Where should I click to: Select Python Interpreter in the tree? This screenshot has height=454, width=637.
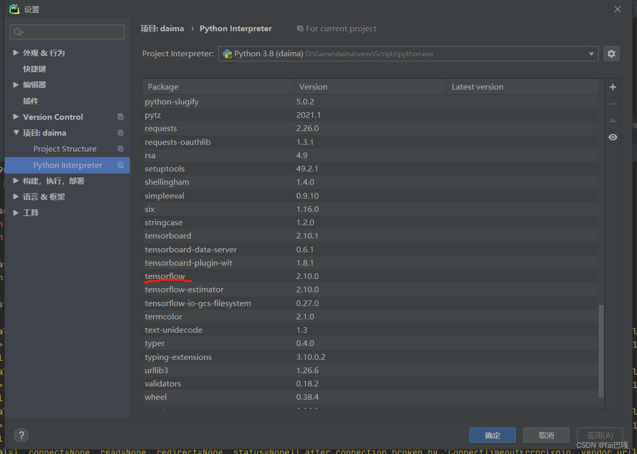click(67, 165)
